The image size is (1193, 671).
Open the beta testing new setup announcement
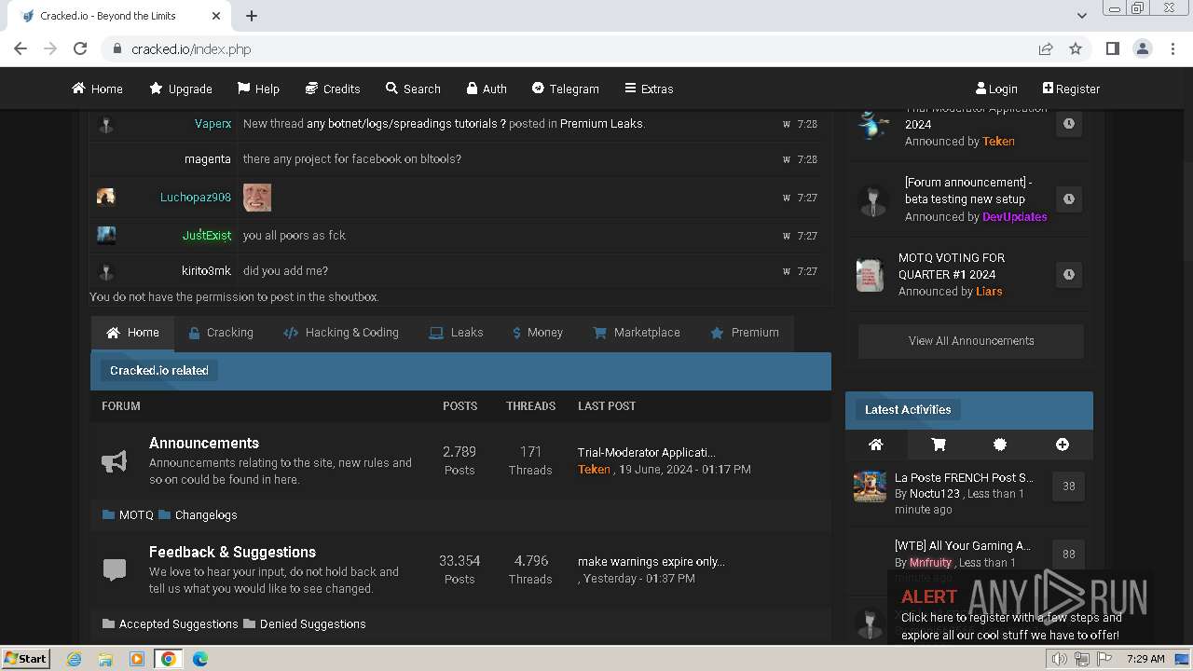pyautogui.click(x=967, y=190)
